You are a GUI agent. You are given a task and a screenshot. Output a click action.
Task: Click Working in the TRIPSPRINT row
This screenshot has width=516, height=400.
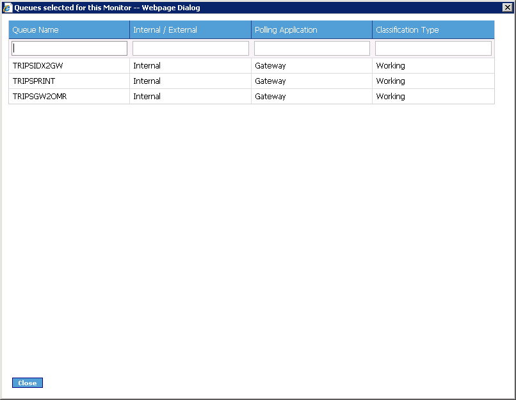[x=391, y=81]
